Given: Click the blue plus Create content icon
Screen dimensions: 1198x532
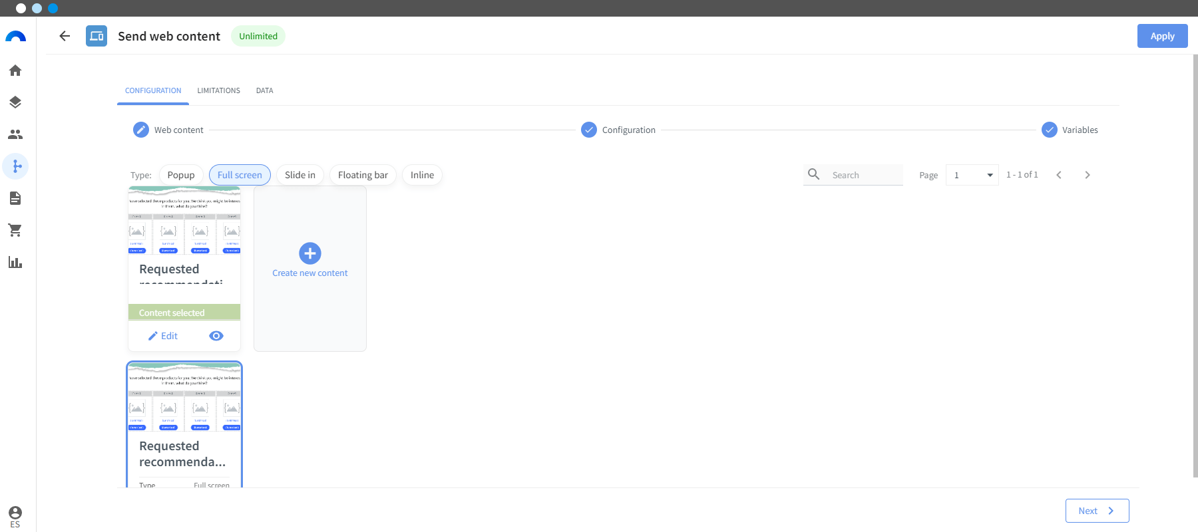Looking at the screenshot, I should pyautogui.click(x=310, y=253).
